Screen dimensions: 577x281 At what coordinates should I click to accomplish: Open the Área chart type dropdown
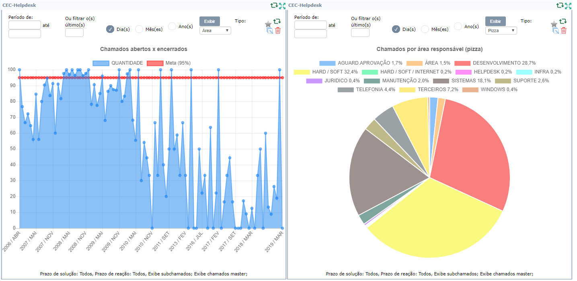click(x=215, y=31)
